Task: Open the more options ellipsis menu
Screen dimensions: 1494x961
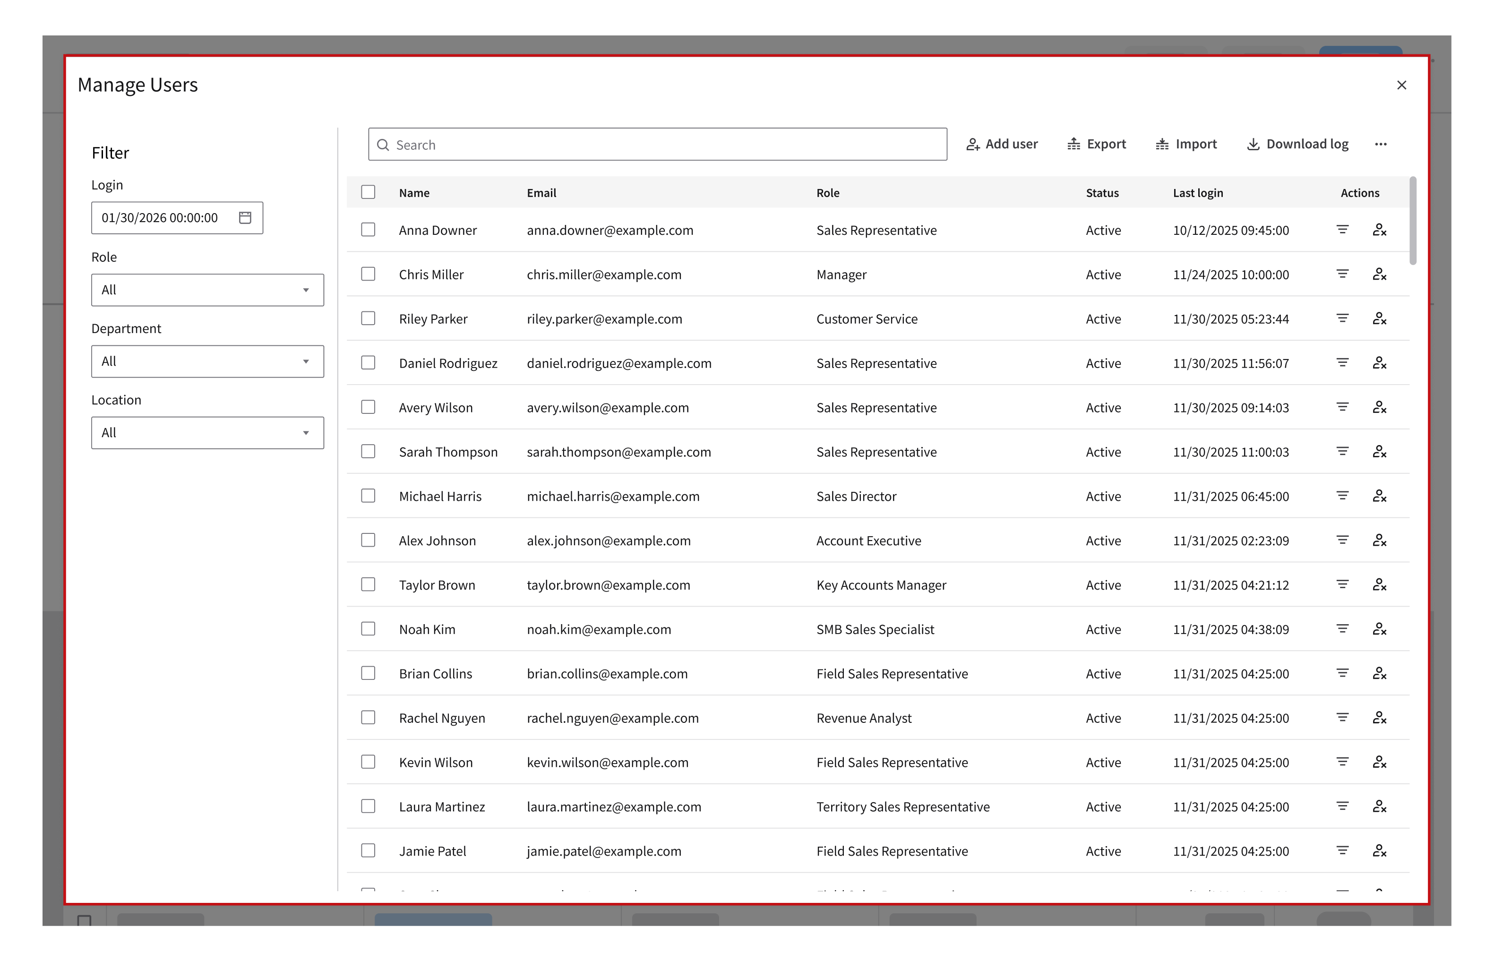Action: 1381,144
